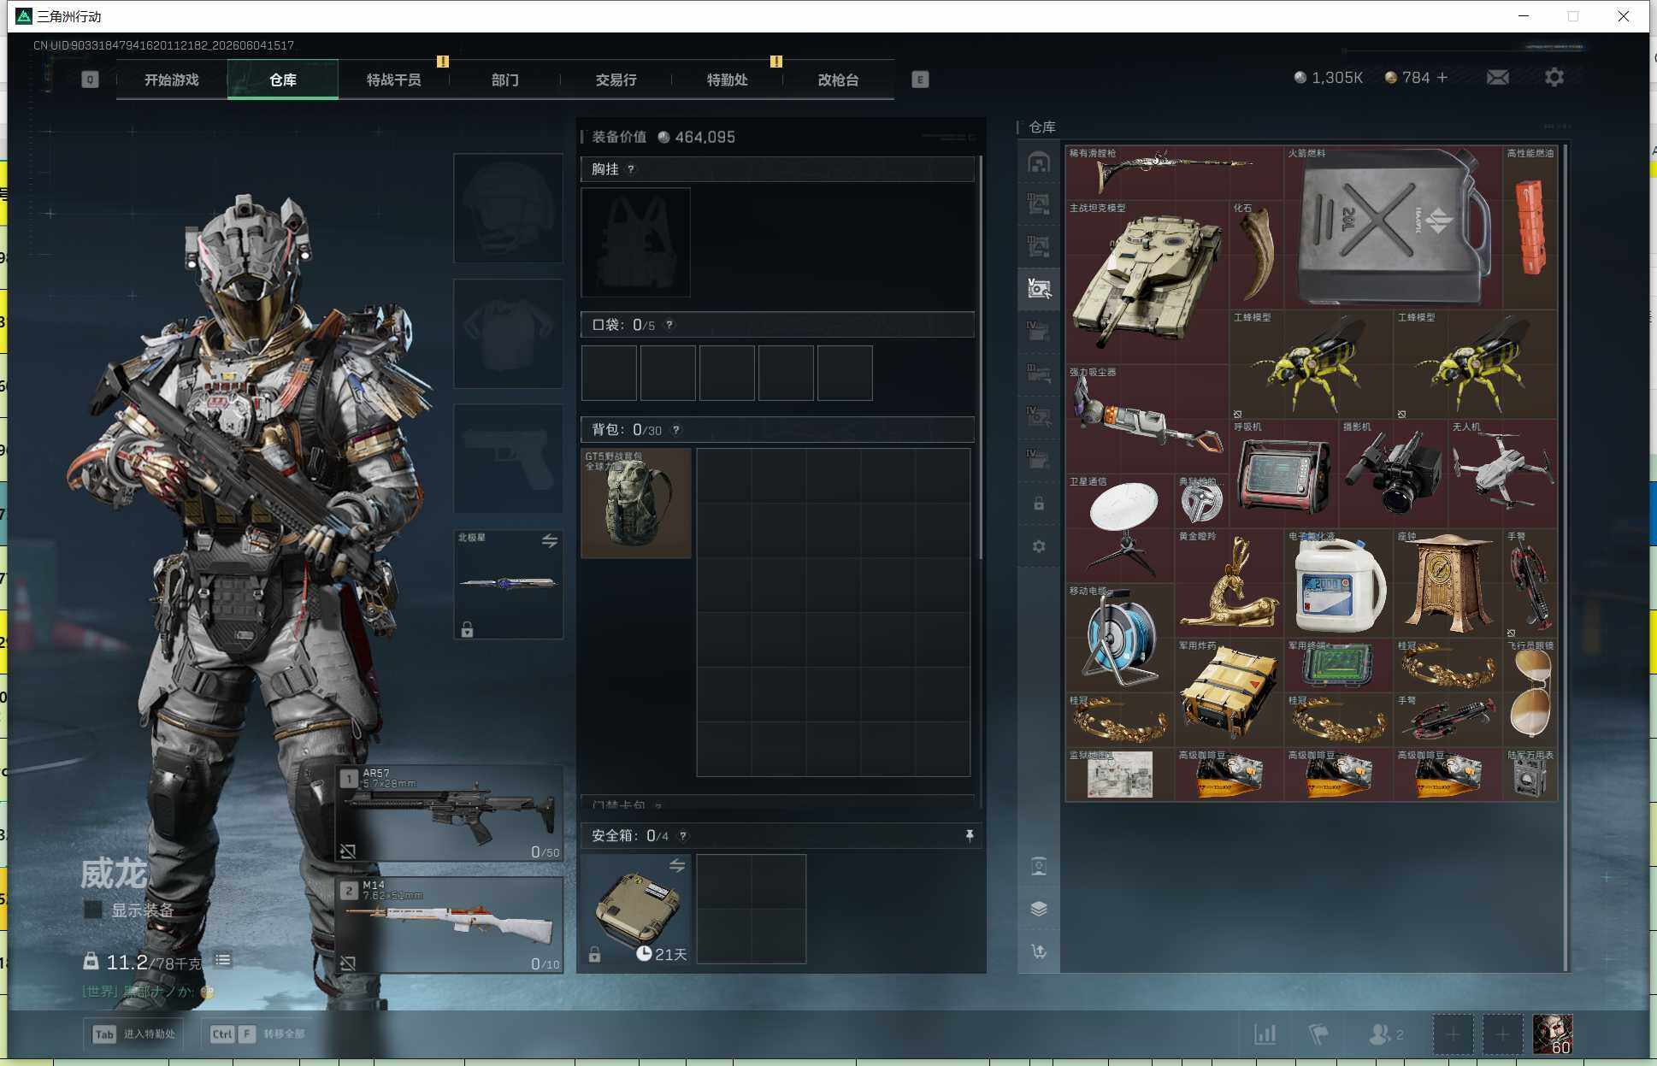This screenshot has height=1066, width=1657.
Task: Click the equipment panel scrollbar
Action: point(980,357)
